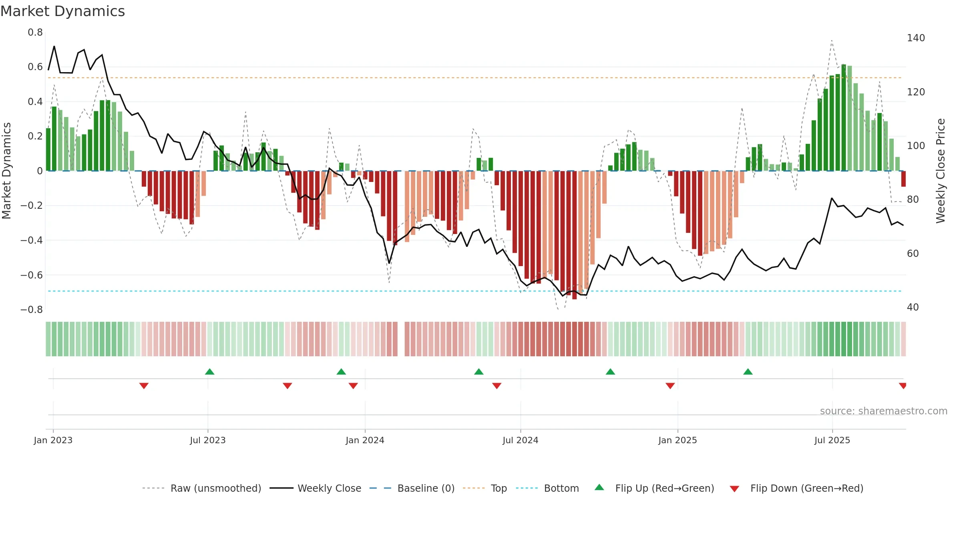Image resolution: width=961 pixels, height=541 pixels.
Task: Toggle the Raw (unsmoothed) legend entry
Action: 201,488
